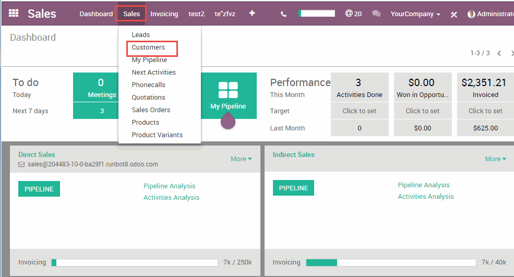This screenshot has height=277, width=514.
Task: Go to previous page arrow
Action: (x=499, y=53)
